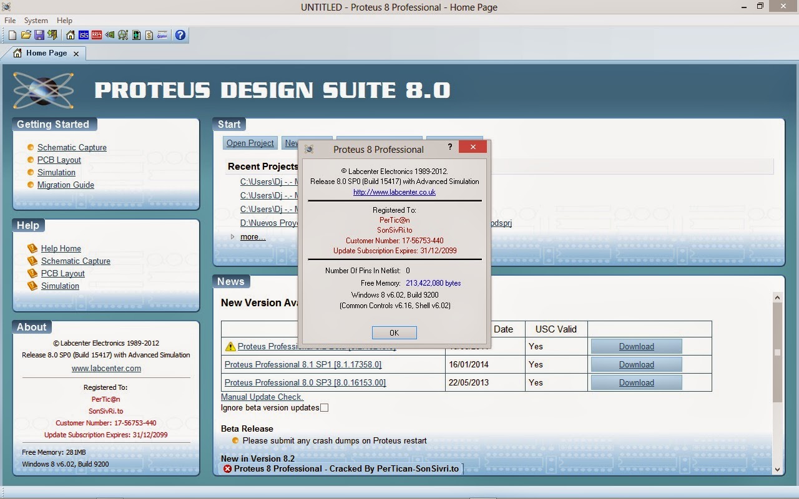Select the New Project toolbar icon
799x499 pixels.
[x=11, y=35]
